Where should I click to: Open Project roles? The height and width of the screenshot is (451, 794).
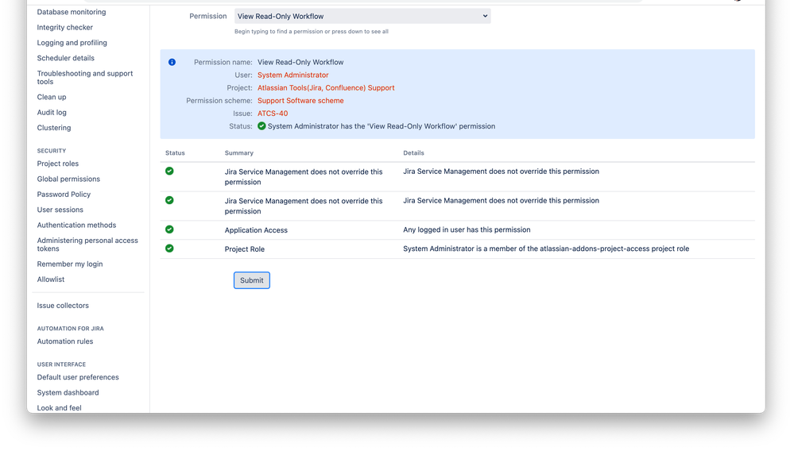pos(58,164)
